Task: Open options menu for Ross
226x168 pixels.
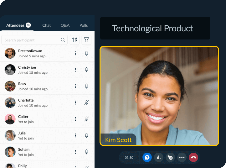Action: click(75, 86)
